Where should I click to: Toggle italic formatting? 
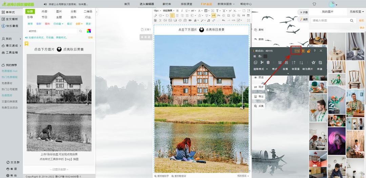(x=182, y=11)
